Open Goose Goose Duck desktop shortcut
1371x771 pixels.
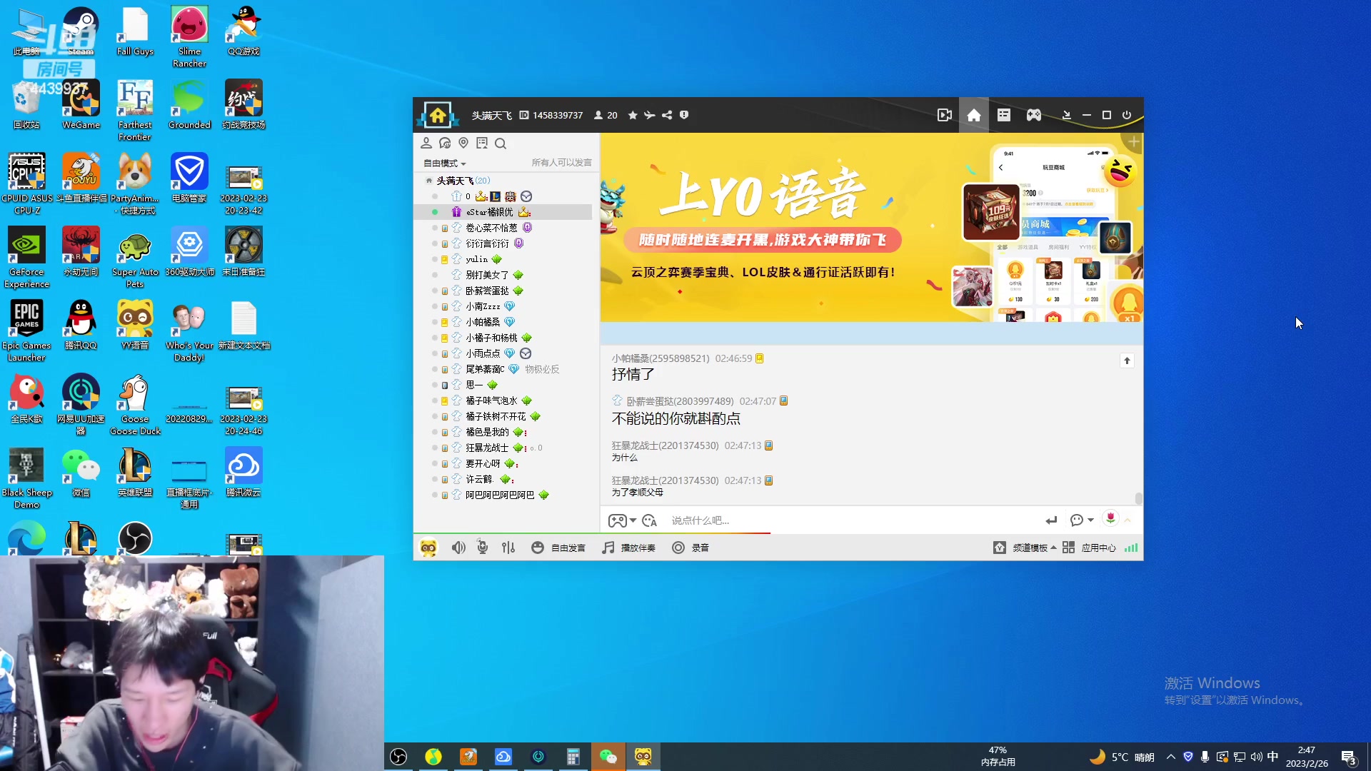tap(135, 405)
